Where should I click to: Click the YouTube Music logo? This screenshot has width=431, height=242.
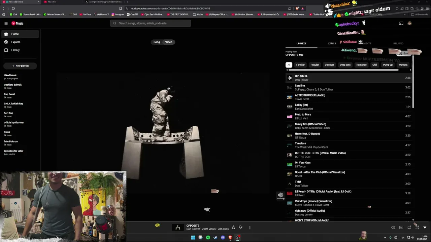pyautogui.click(x=18, y=23)
